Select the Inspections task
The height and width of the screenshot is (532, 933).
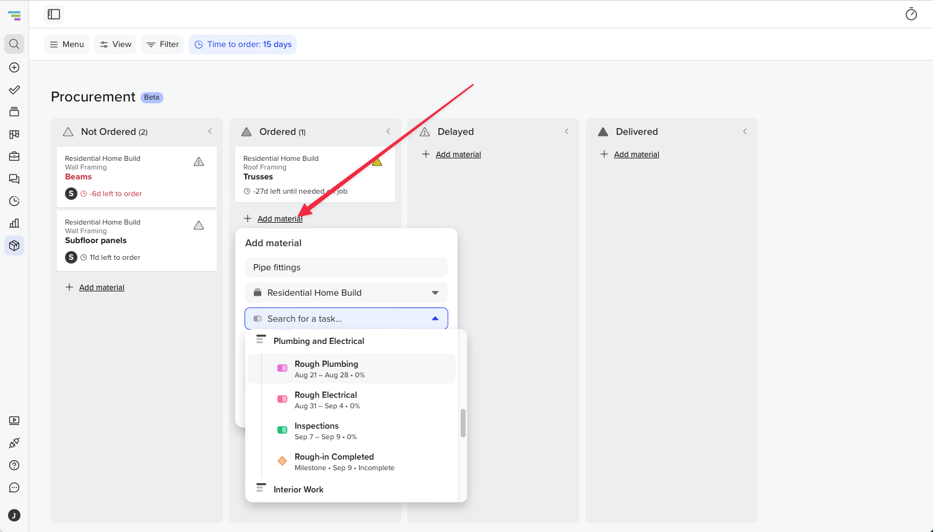(352, 431)
